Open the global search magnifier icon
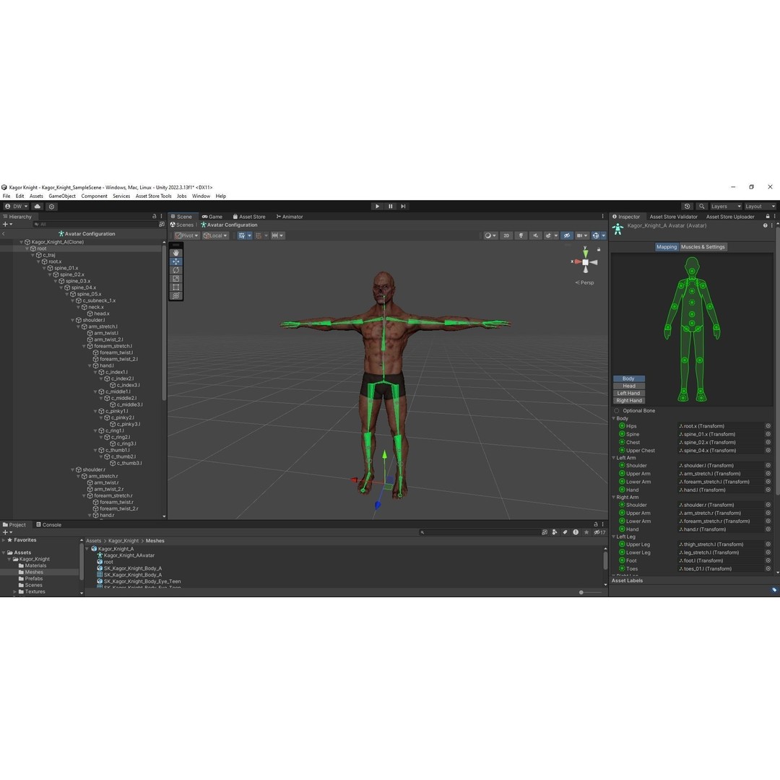 pyautogui.click(x=701, y=207)
